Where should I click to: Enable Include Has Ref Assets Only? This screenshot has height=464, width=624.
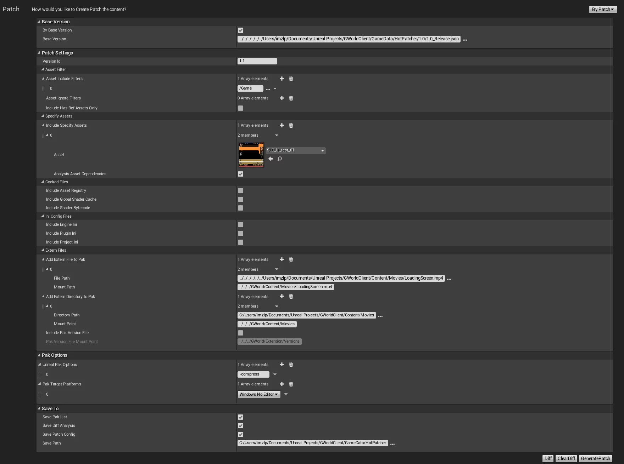coord(241,108)
